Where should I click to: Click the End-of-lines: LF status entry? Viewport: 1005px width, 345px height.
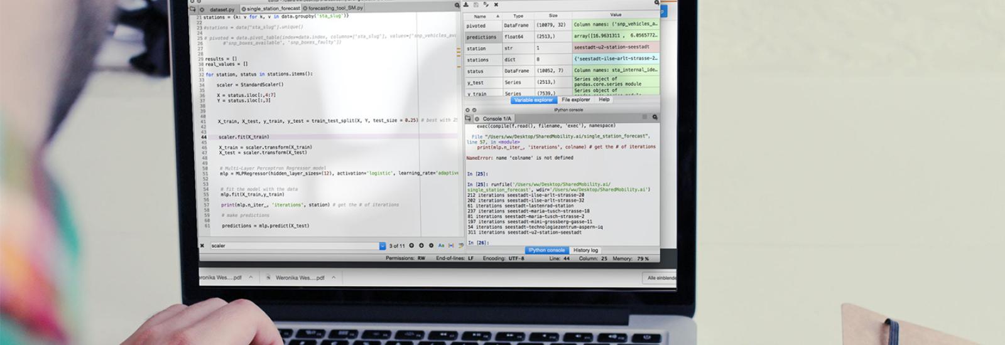pos(455,258)
